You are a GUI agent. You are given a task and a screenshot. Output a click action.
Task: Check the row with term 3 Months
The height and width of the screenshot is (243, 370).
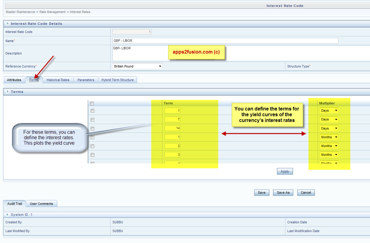click(92, 155)
